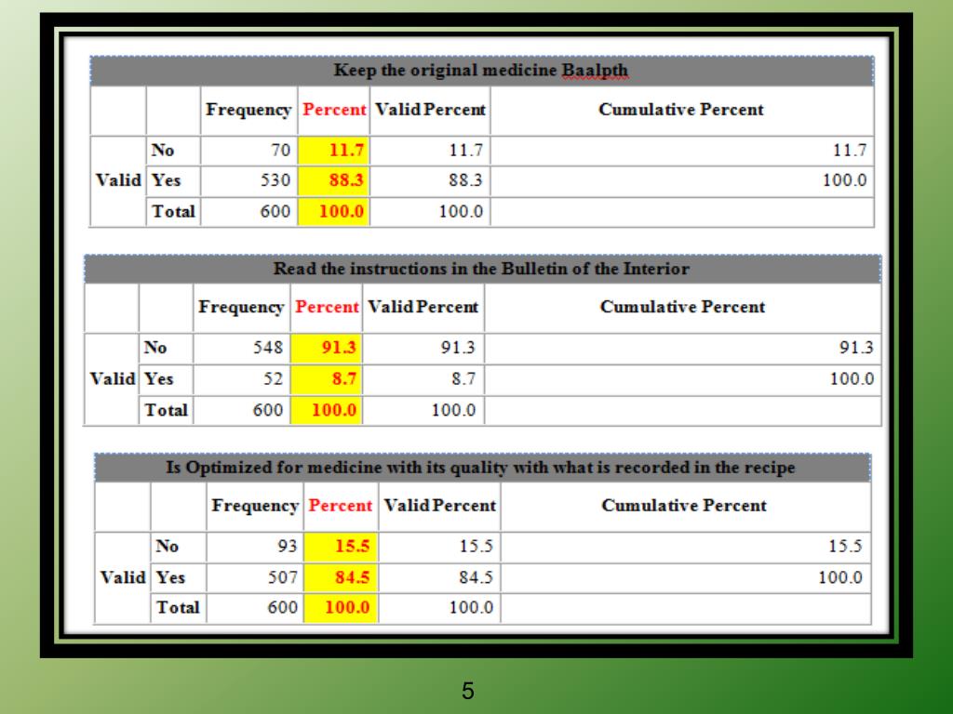Click the yellow-highlighted 15.5 percent cell
This screenshot has height=714, width=953.
click(x=341, y=547)
